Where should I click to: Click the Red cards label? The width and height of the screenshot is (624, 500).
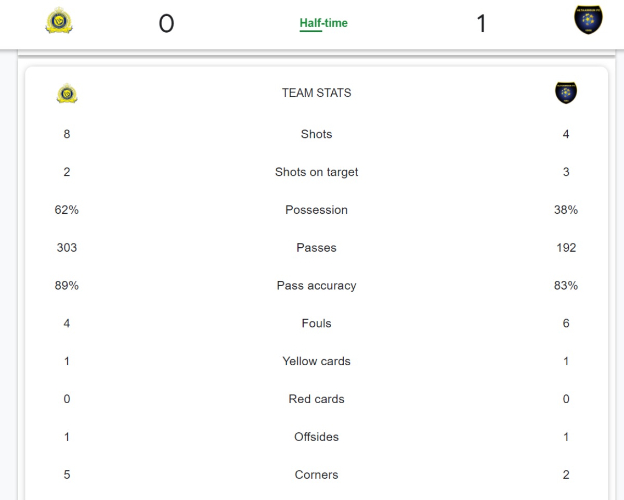point(316,399)
